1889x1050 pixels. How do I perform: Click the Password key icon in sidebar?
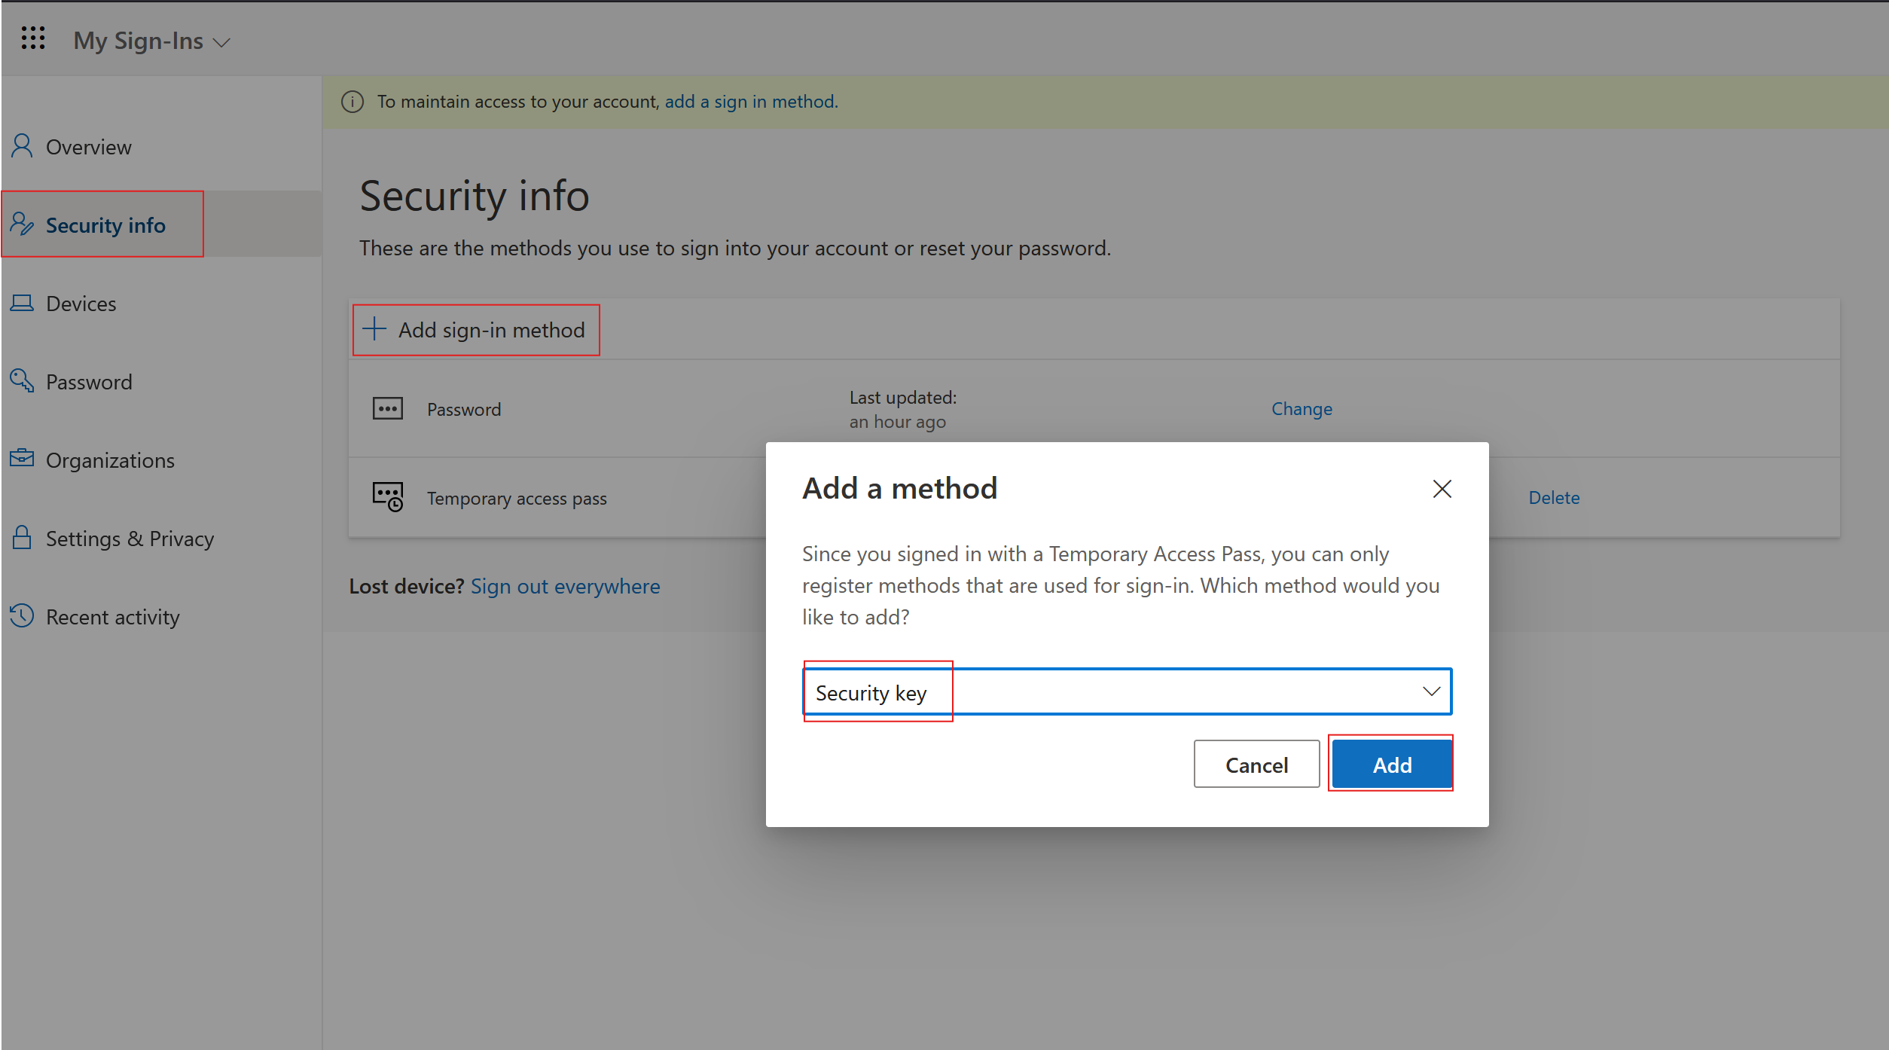22,381
